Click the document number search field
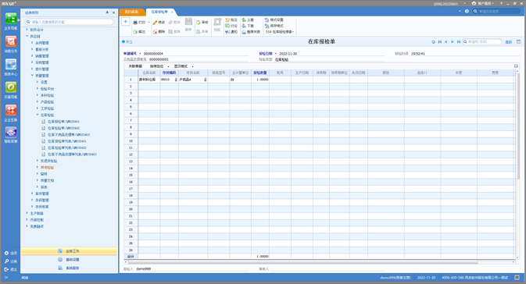The image size is (526, 284). click(481, 42)
